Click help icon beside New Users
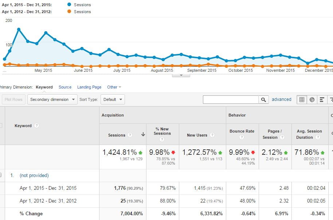333x220 pixels. tap(212, 135)
